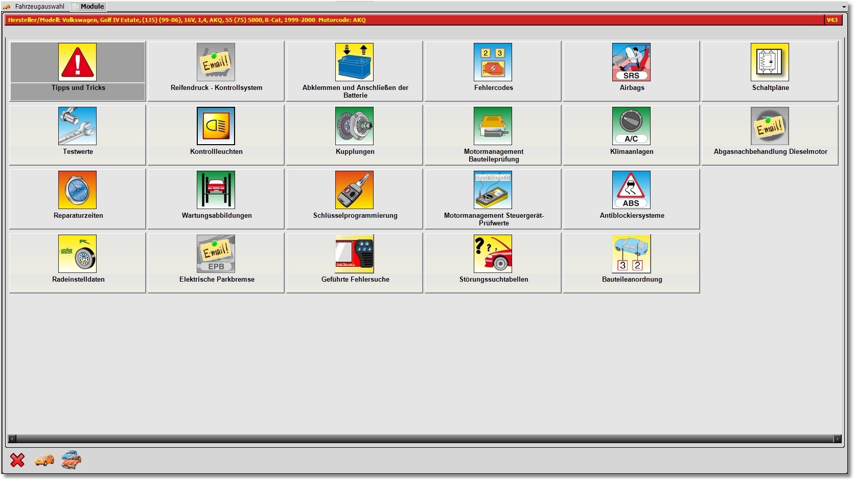Click the scrollbar left arrow

pyautogui.click(x=12, y=439)
